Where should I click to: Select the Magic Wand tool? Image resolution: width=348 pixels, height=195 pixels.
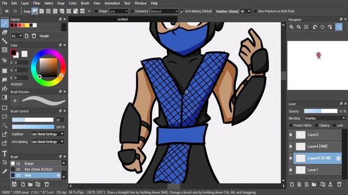[x=4, y=126]
